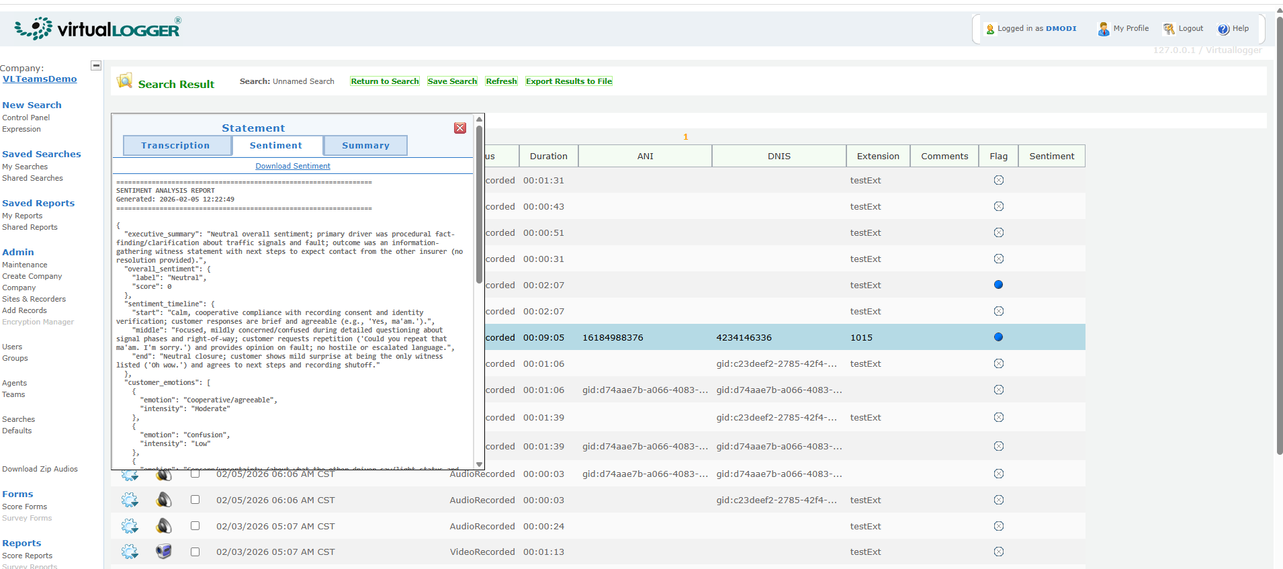This screenshot has width=1283, height=569.
Task: Check the box for 00:00:24 AudioRecorded row
Action: tap(195, 526)
